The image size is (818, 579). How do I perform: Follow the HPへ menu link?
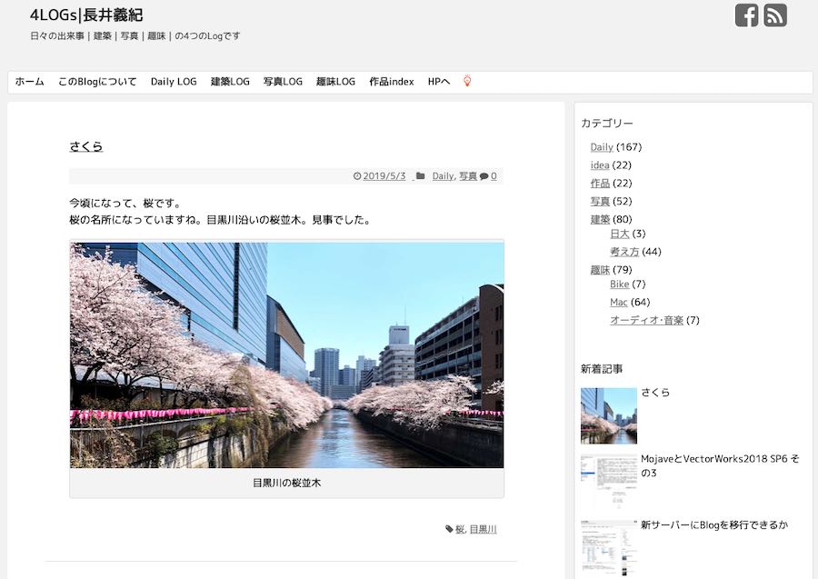[439, 82]
